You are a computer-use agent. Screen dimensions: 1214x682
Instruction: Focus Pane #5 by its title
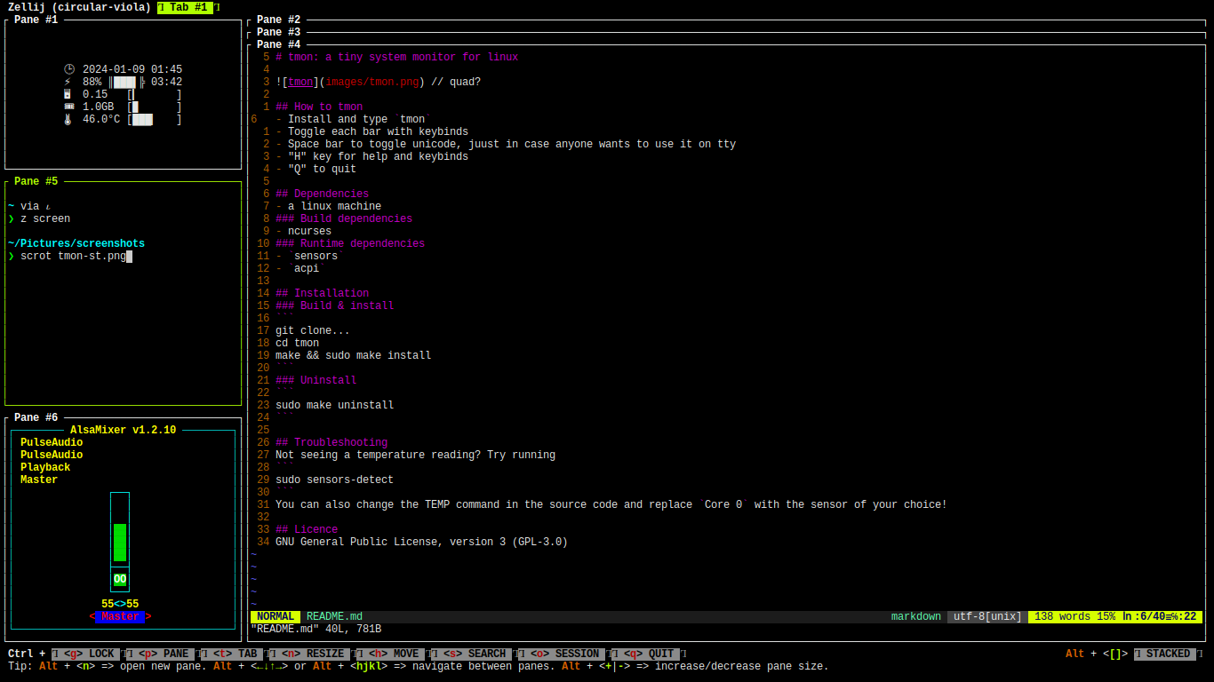(x=36, y=181)
